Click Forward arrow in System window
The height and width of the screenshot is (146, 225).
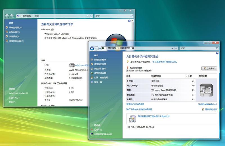click(x=12, y=16)
